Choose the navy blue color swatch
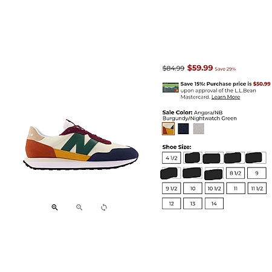Screen dimensions: 272x272 (183, 129)
